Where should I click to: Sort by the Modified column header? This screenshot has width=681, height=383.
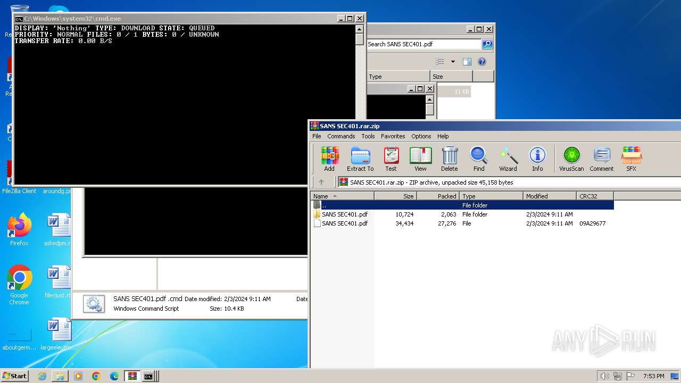point(550,196)
